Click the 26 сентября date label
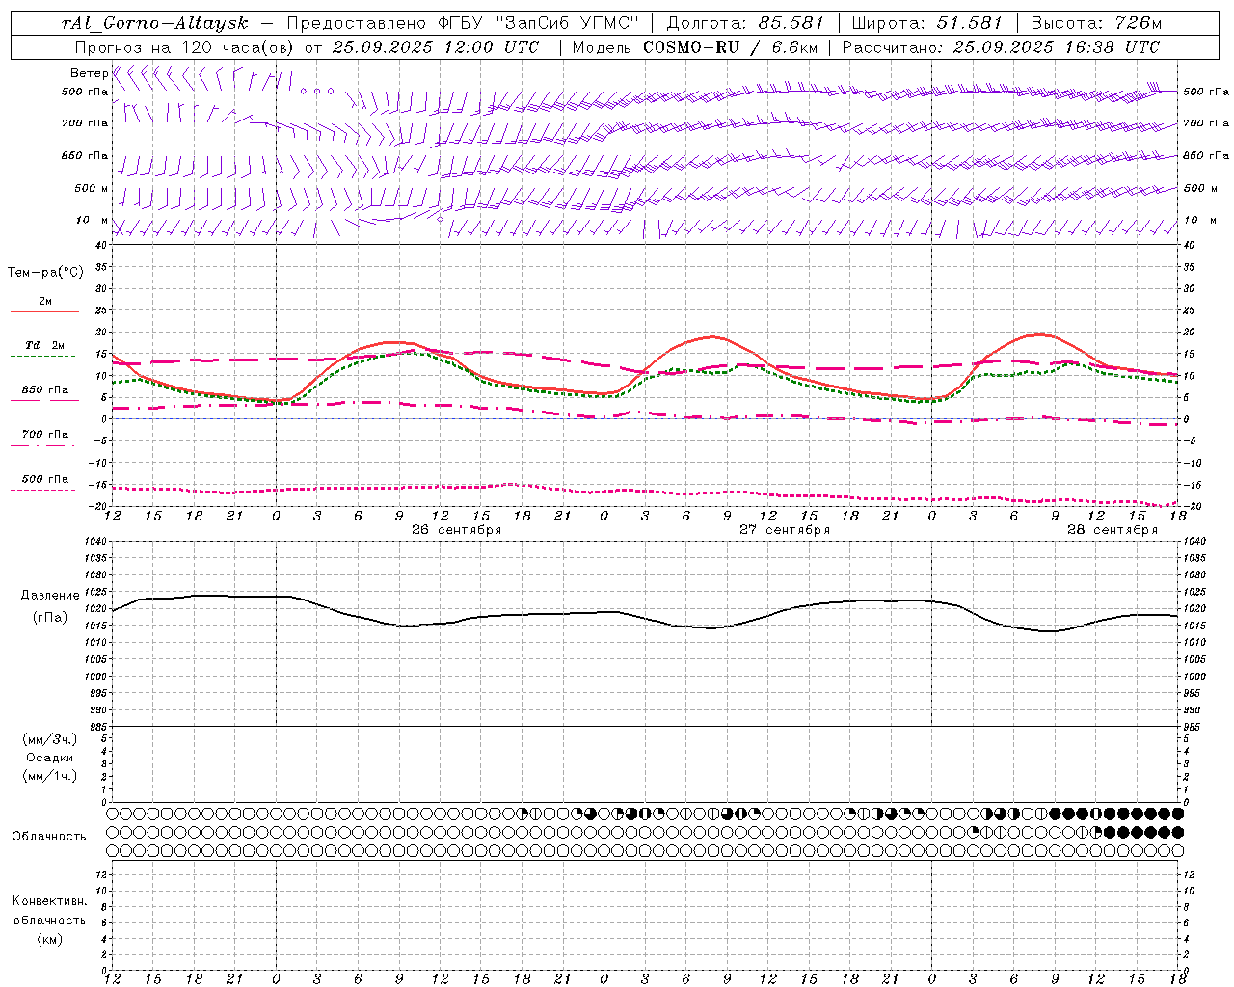 point(456,530)
